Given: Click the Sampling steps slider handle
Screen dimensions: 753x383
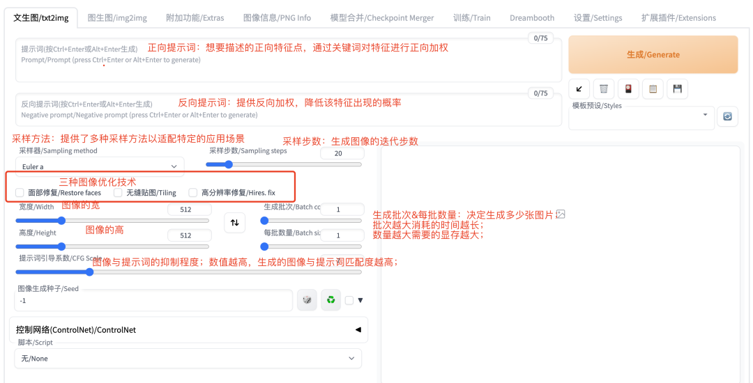Looking at the screenshot, I should tap(229, 164).
